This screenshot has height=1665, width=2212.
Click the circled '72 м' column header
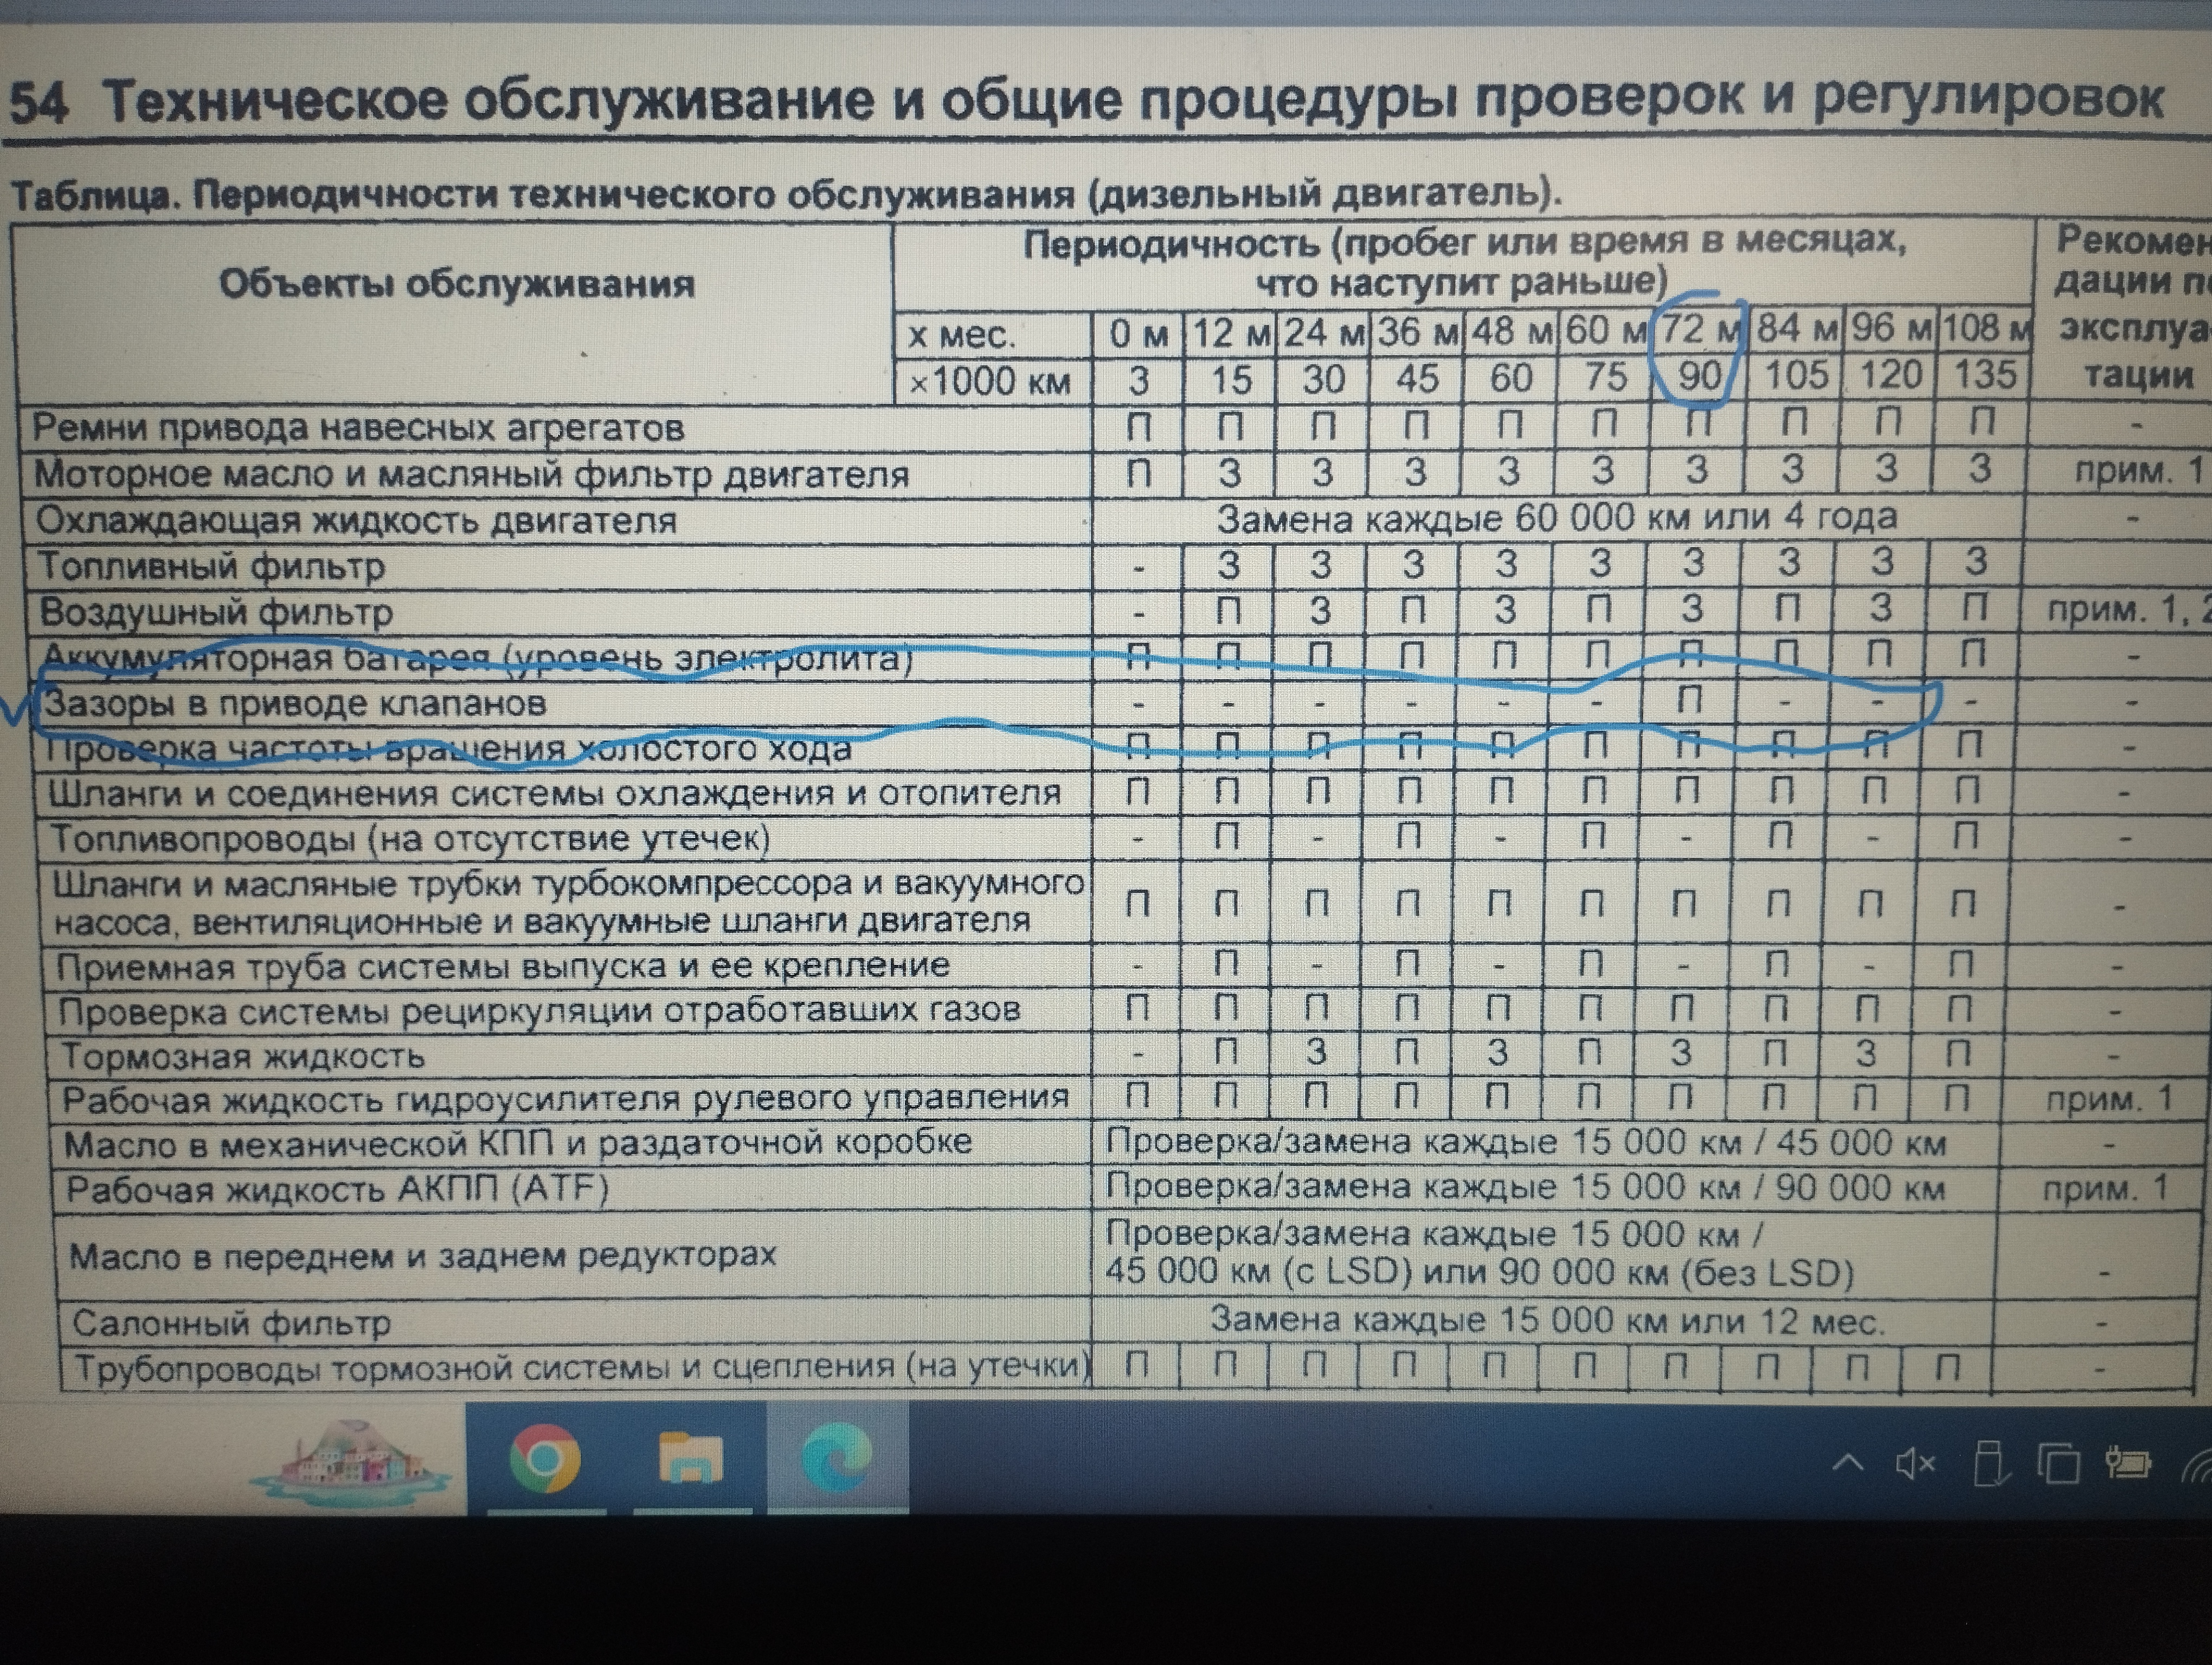coord(1700,329)
